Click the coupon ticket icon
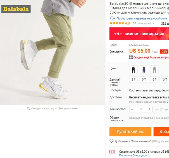169x158 pixels. click(x=112, y=152)
